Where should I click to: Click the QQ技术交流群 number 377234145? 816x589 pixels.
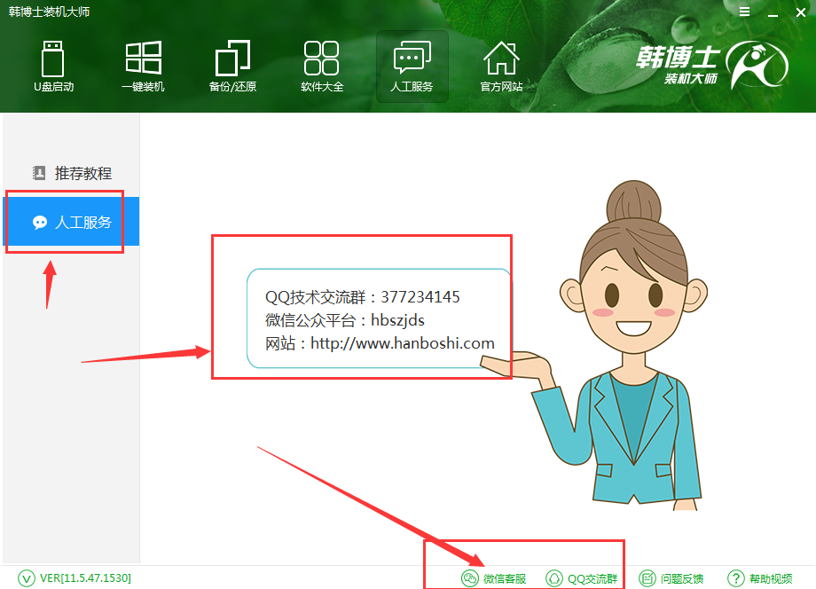pos(420,297)
